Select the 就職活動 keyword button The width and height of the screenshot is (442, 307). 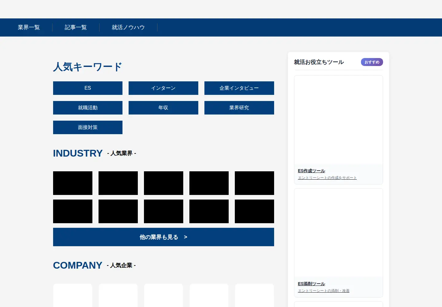(x=88, y=108)
